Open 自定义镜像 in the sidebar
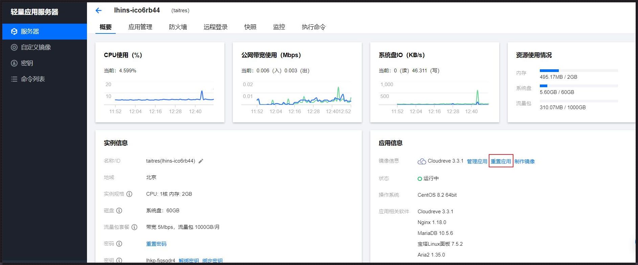Image resolution: width=638 pixels, height=265 pixels. click(45, 47)
